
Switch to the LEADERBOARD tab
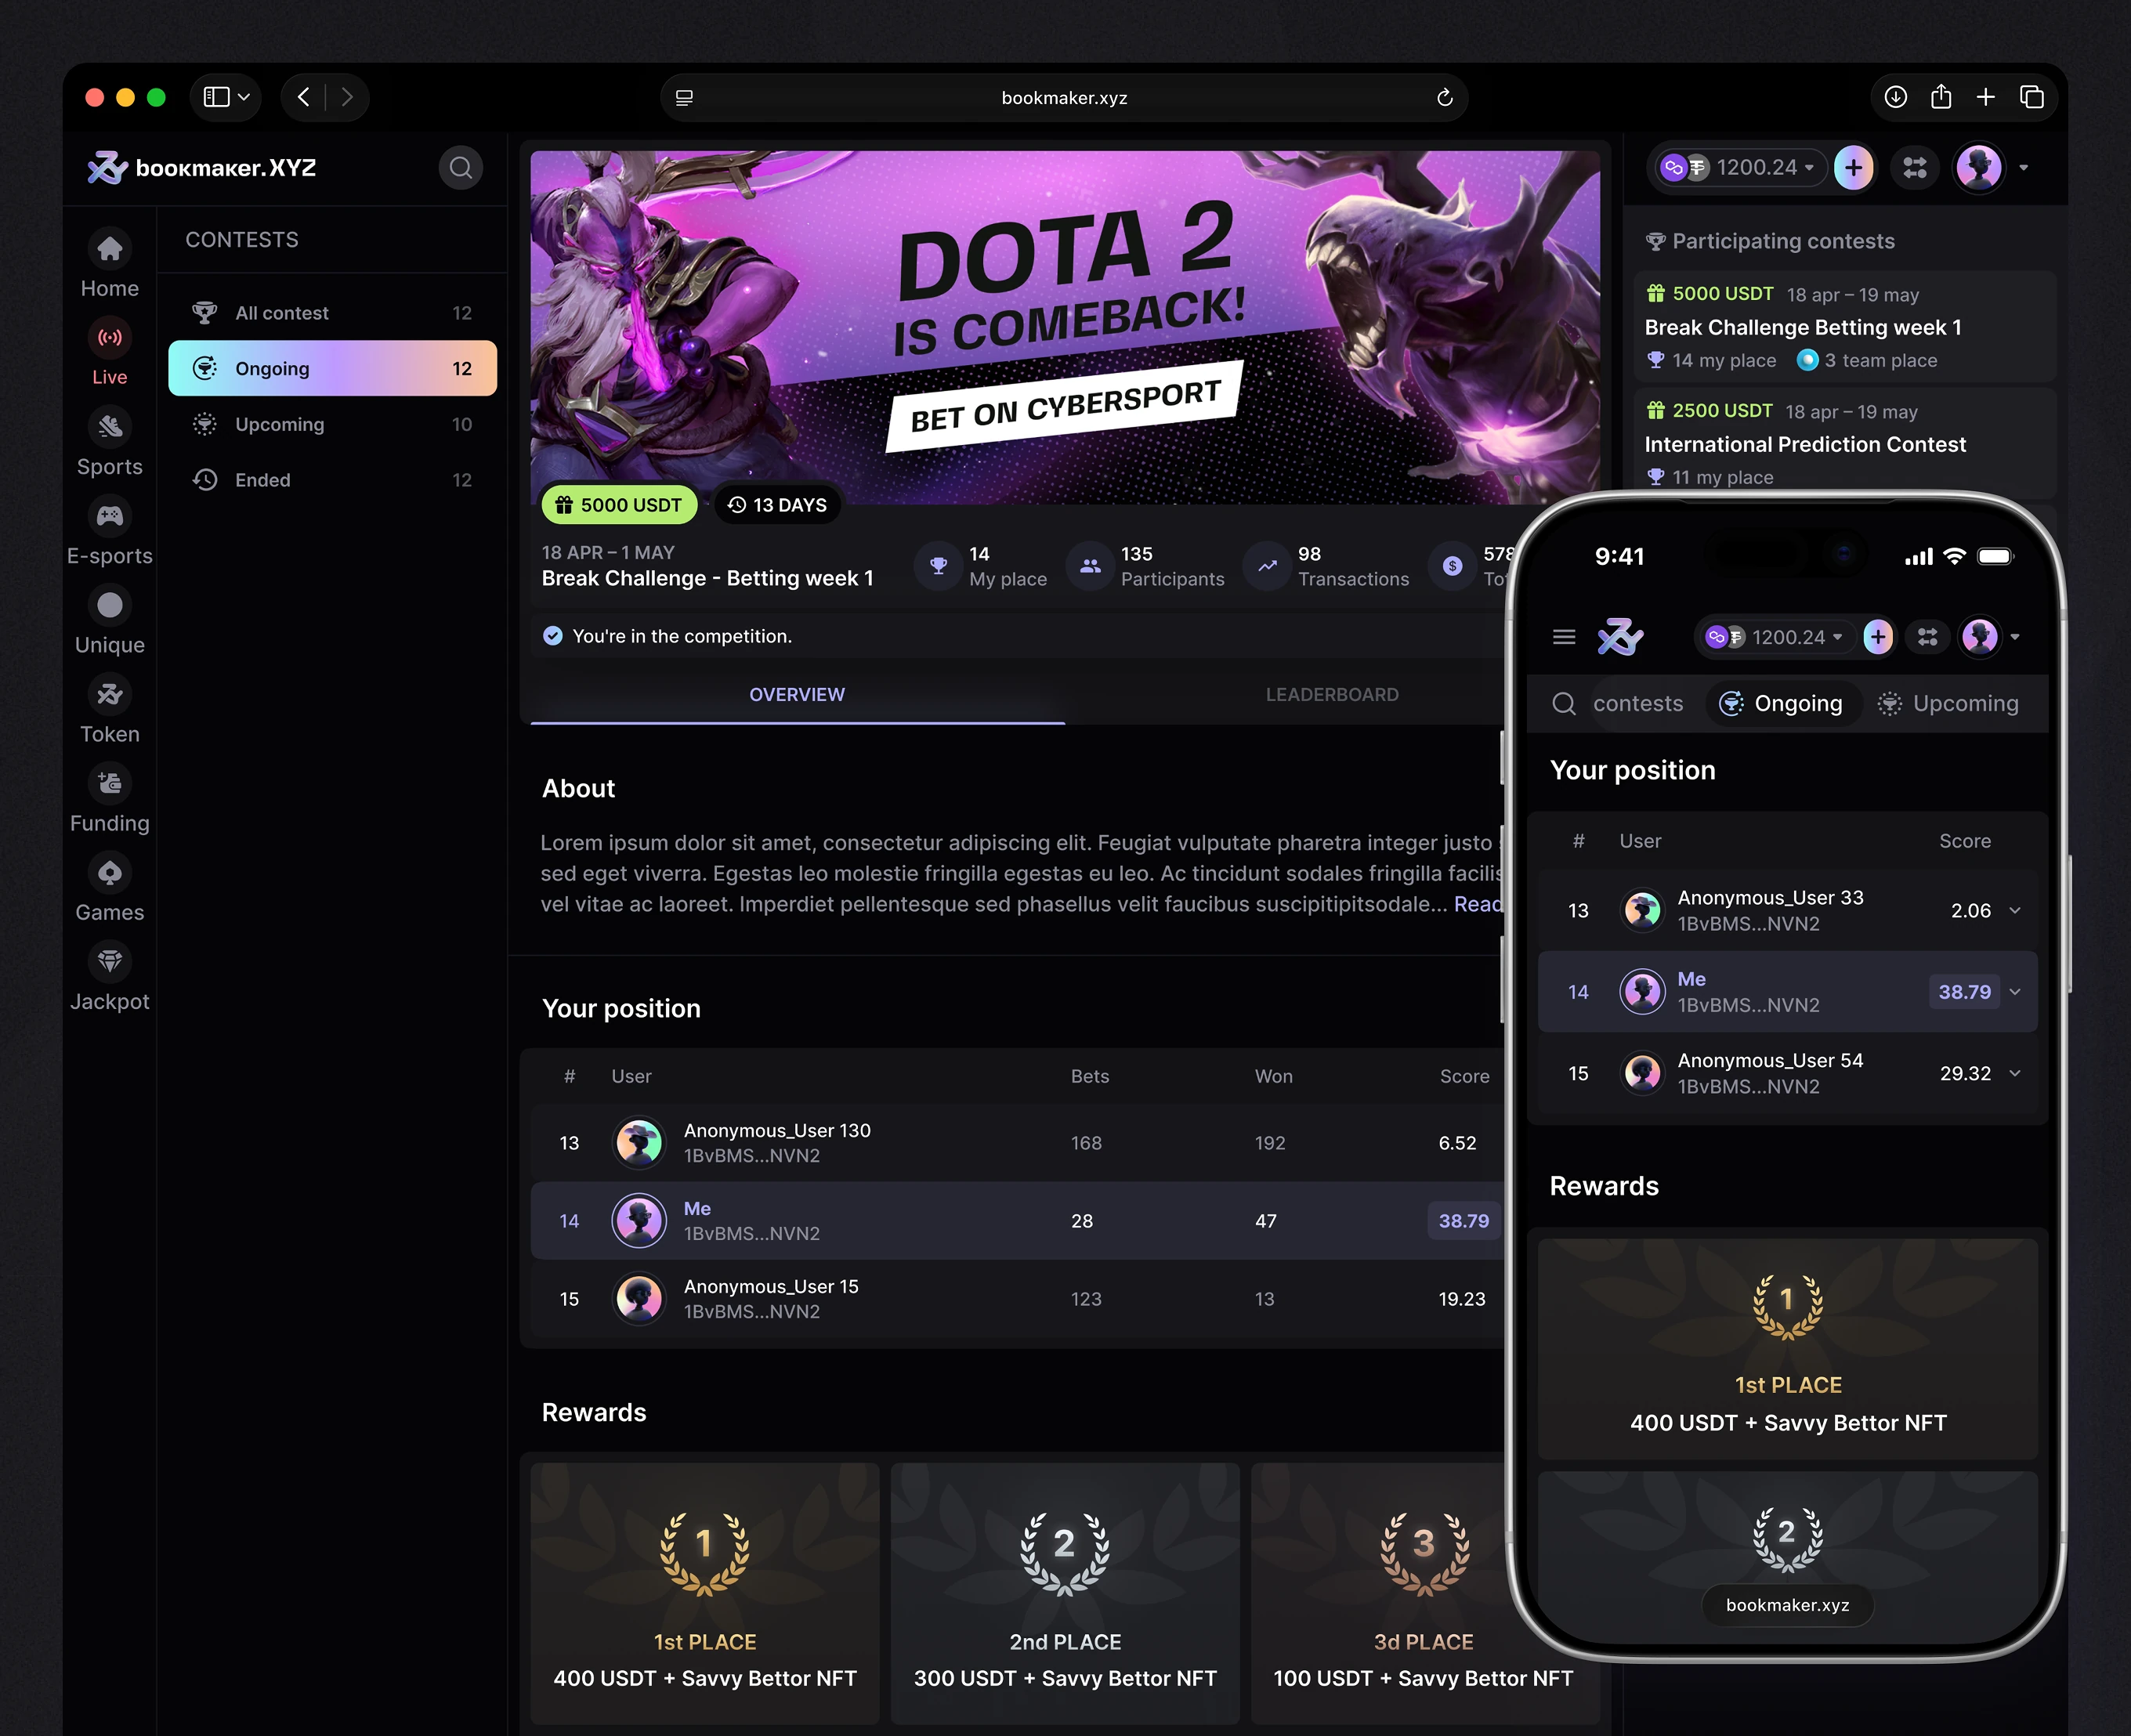click(x=1332, y=695)
